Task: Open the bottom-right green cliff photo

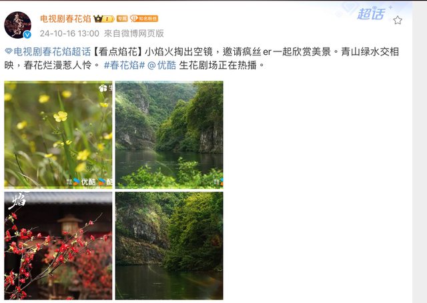Action: pyautogui.click(x=169, y=246)
